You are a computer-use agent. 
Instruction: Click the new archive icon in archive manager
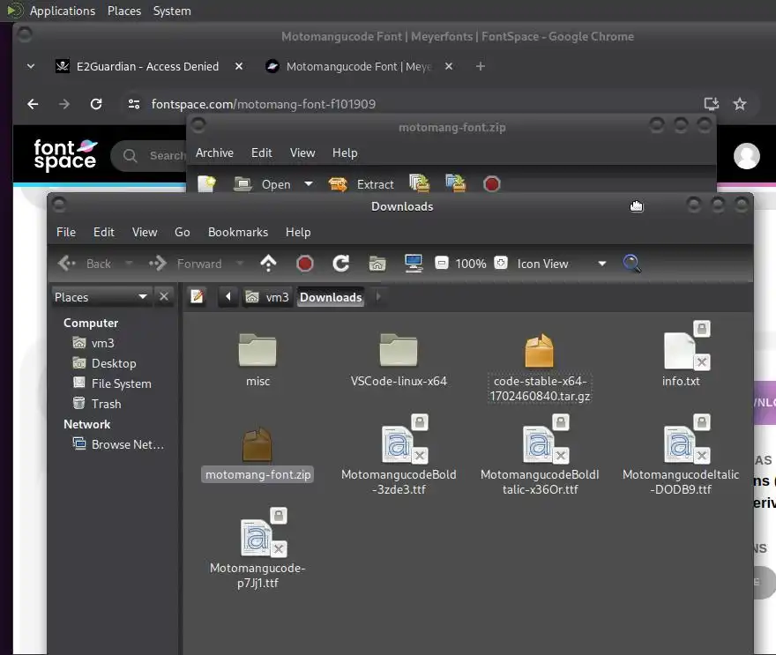207,184
